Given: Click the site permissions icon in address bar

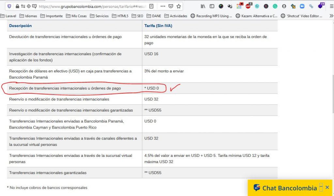Looking at the screenshot, I should 23,7.
